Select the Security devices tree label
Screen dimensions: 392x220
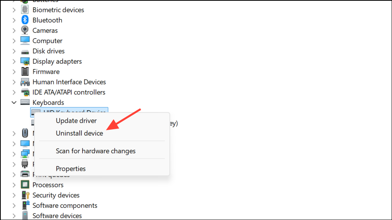(56, 195)
